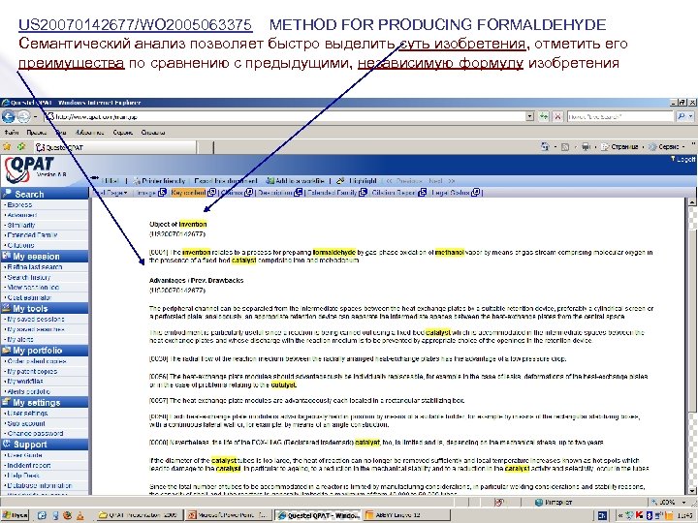Image resolution: width=698 pixels, height=523 pixels.
Task: Click Search history in sidebar
Action: 29,277
